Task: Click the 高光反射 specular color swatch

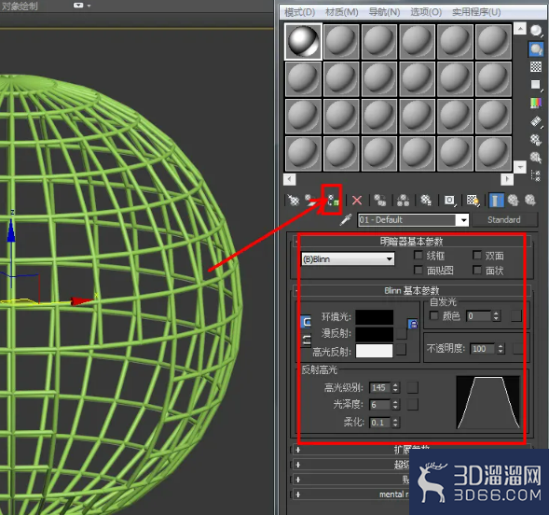Action: [x=375, y=351]
